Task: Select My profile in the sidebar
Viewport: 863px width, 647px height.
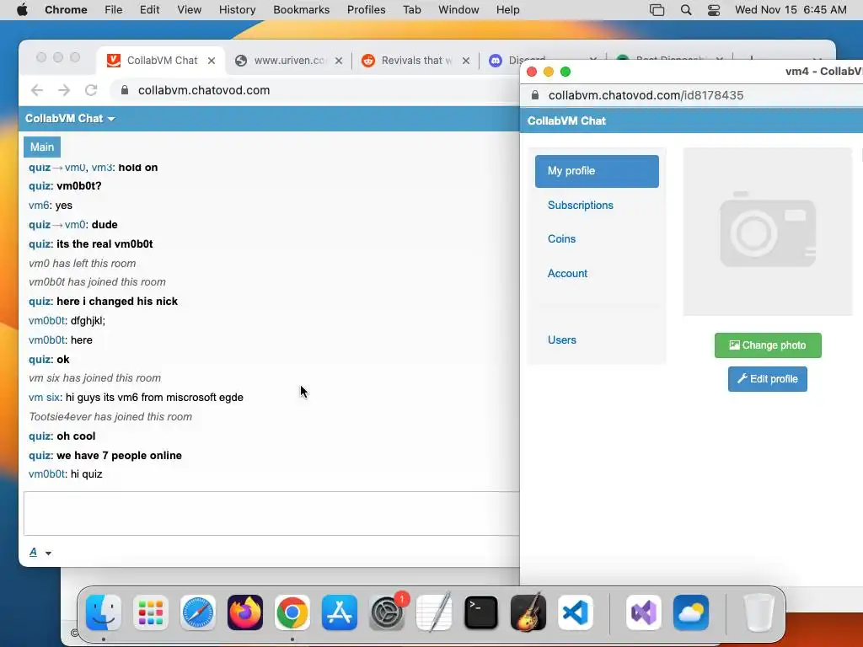Action: (597, 171)
